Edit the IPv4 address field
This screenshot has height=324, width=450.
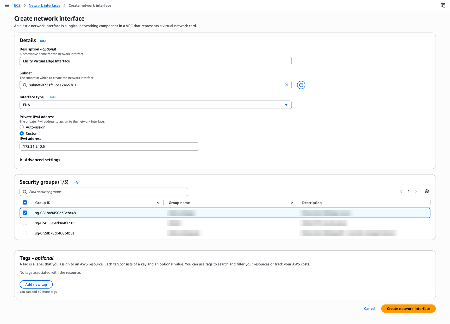point(109,147)
